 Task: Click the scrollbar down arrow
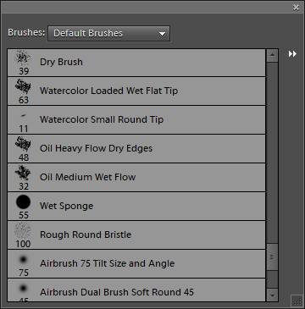272,295
